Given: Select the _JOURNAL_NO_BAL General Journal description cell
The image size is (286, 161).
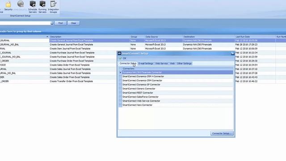Looking at the screenshot, I should 89,45.
